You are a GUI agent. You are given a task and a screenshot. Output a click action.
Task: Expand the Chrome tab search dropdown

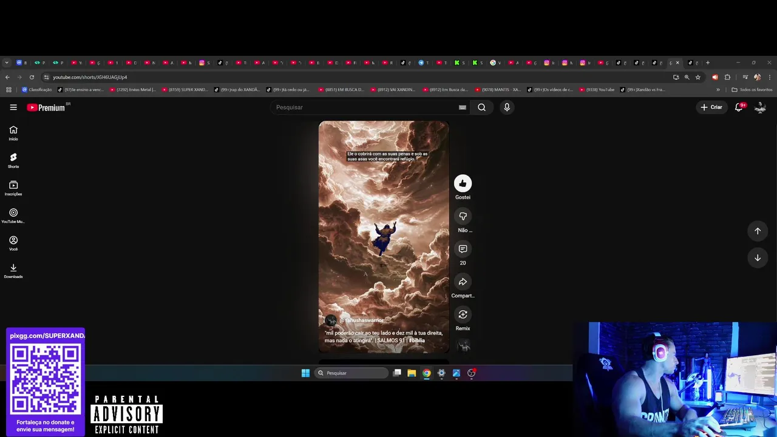[x=7, y=63]
